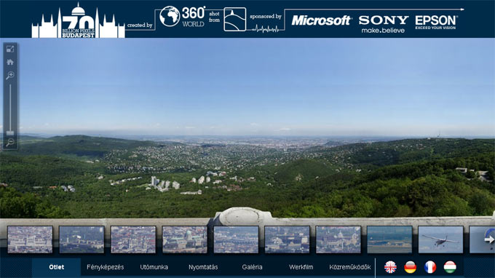Switch language to French flag
The image size is (495, 278).
tap(430, 267)
